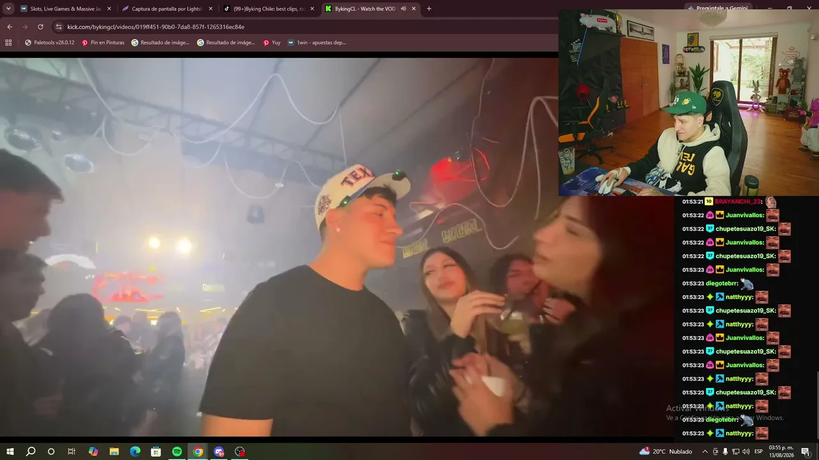Open Spotify from the taskbar
Image resolution: width=819 pixels, height=460 pixels.
coord(177,452)
